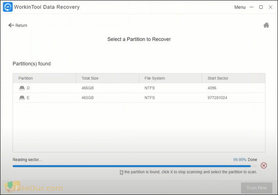The width and height of the screenshot is (278, 195).
Task: Click the Reading sector status text
Action: [x=27, y=160]
